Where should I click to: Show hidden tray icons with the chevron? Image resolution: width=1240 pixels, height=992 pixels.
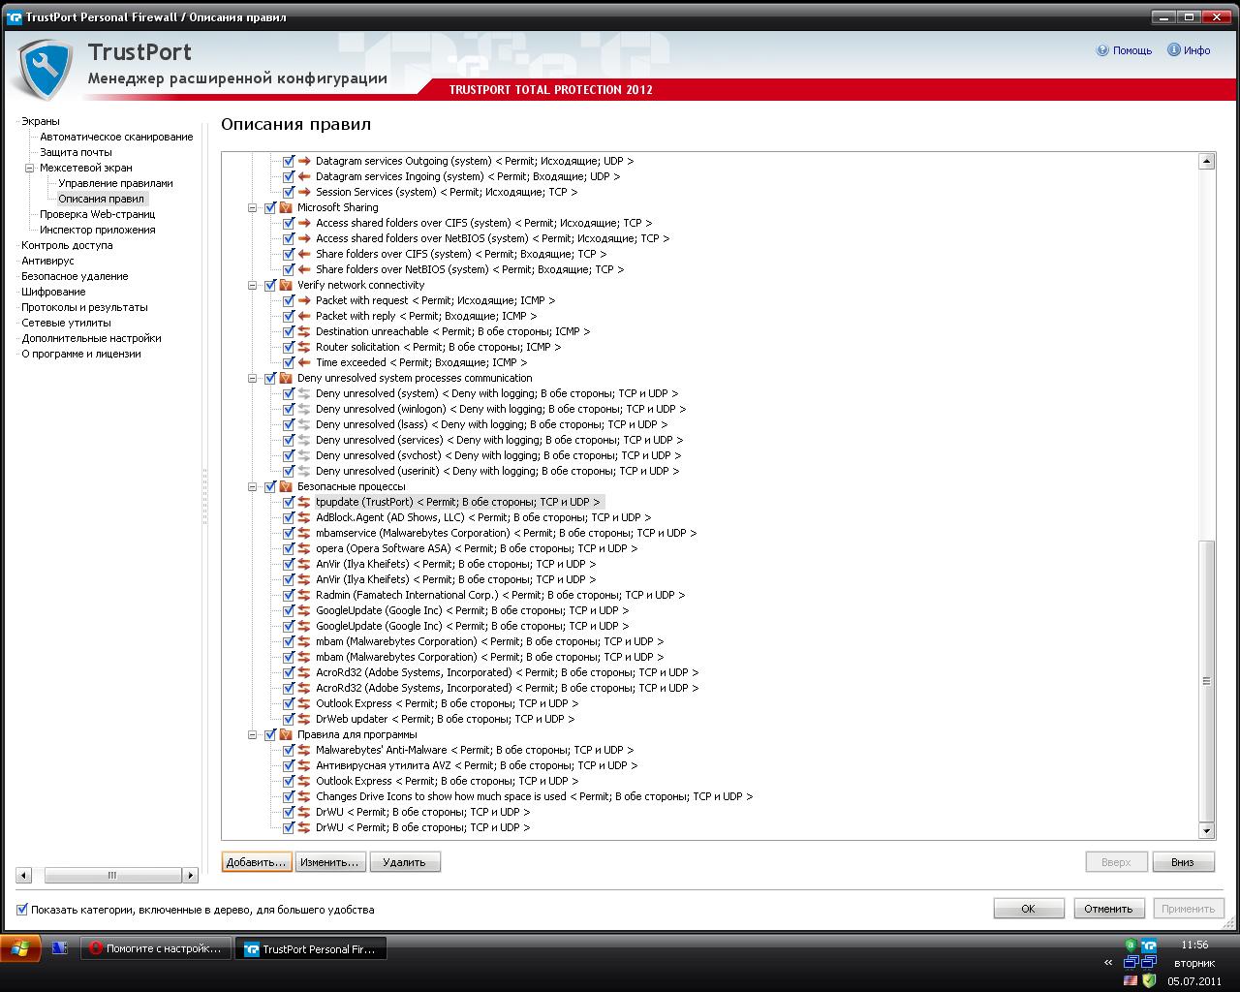1108,963
